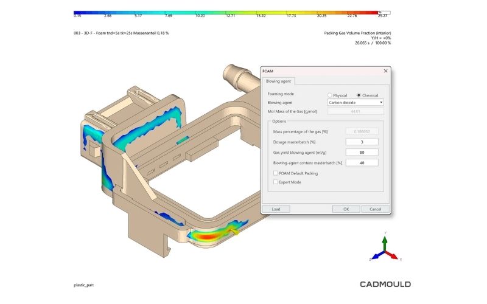
Task: Click the legend maximum value 25.27
Action: tap(383, 16)
